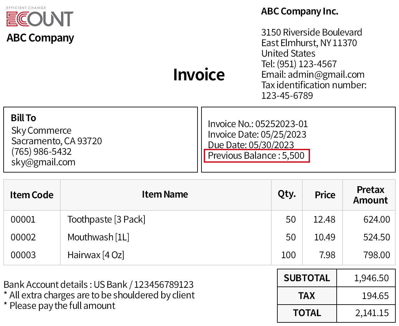
Task: Click the Price column header
Action: (x=325, y=195)
